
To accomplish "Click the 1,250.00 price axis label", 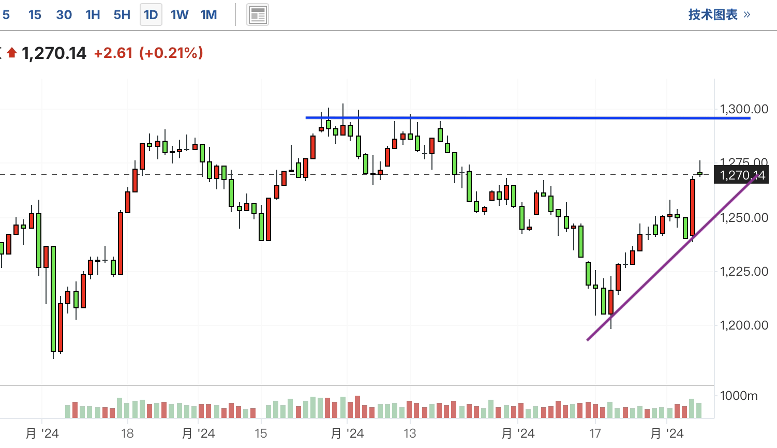I will pyautogui.click(x=744, y=217).
